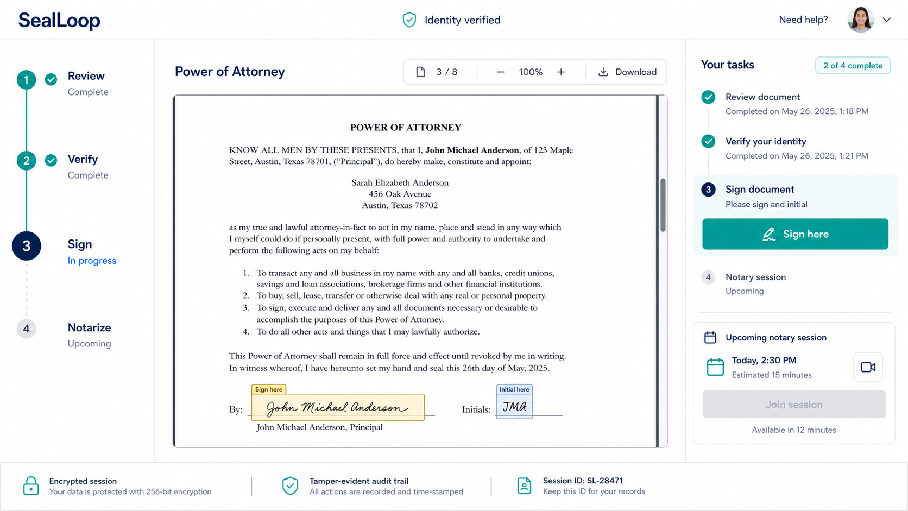Click the Join session button
Image resolution: width=908 pixels, height=511 pixels.
(794, 404)
